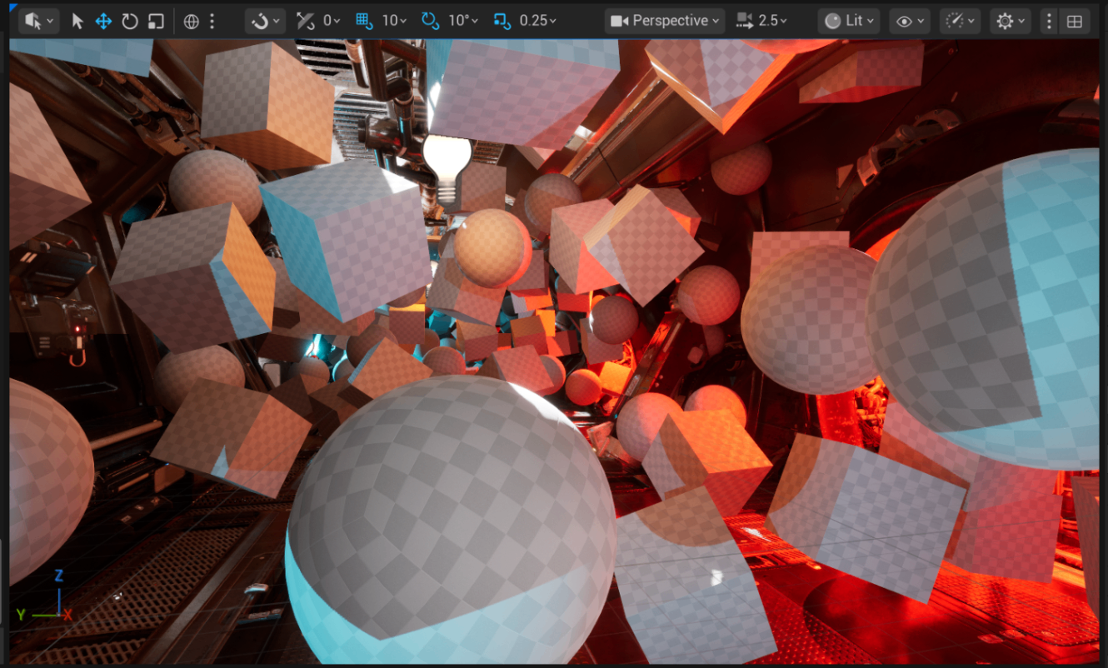Image resolution: width=1108 pixels, height=668 pixels.
Task: Open the Lit view mode menu
Action: [849, 21]
